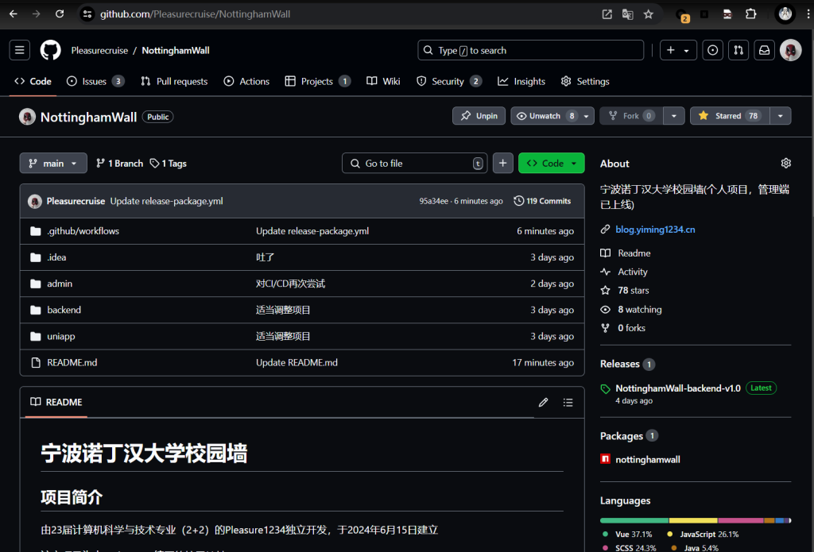Switch to the Insights tab
814x552 pixels.
(521, 82)
